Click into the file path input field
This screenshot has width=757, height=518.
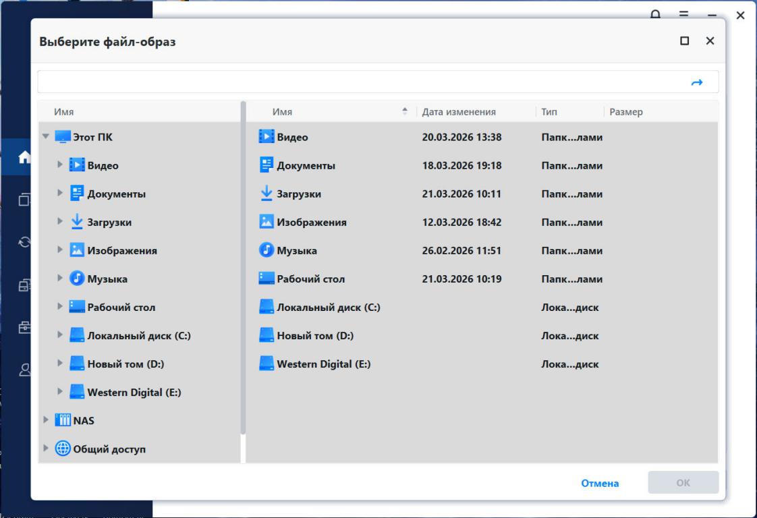[x=358, y=82]
